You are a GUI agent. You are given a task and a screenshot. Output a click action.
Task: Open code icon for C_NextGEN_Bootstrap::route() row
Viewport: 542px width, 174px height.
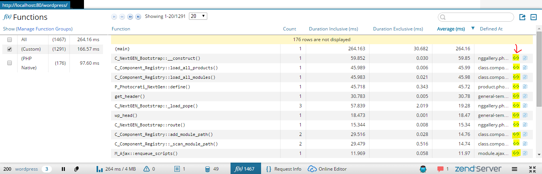[x=516, y=125]
